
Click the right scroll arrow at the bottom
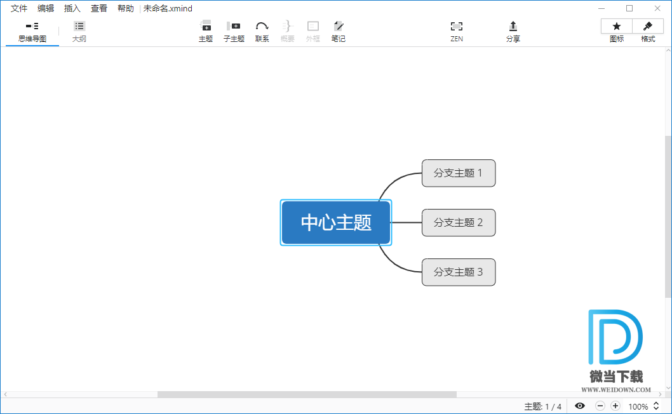point(661,394)
